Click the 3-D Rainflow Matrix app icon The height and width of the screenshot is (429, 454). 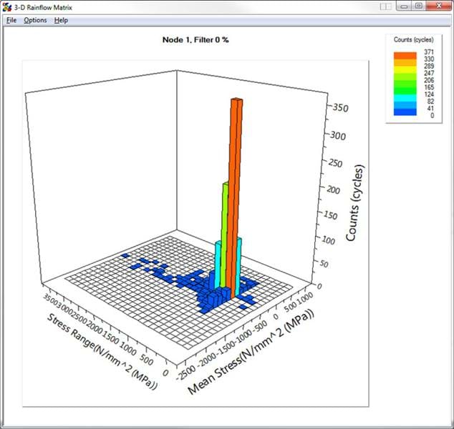(x=7, y=6)
